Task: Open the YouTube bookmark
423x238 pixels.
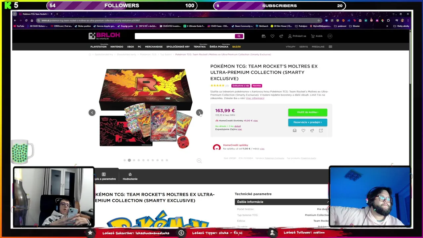Action: coord(19,26)
